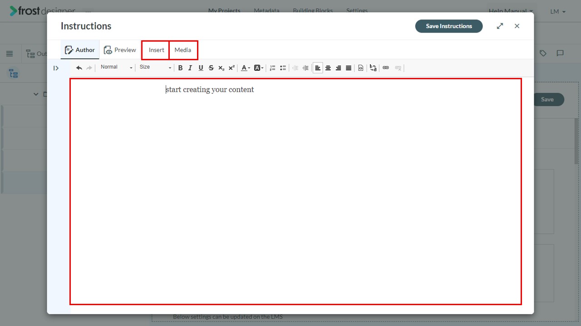Open the Insert tab

tap(157, 50)
